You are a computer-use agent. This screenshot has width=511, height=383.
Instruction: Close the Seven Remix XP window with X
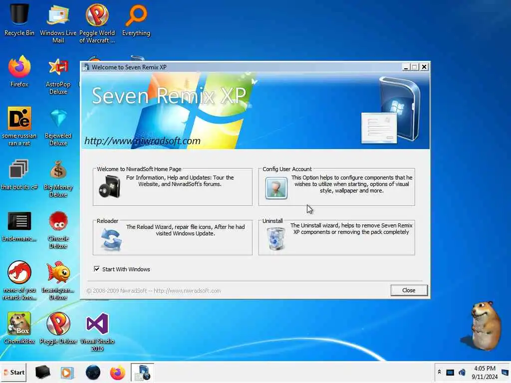424,67
